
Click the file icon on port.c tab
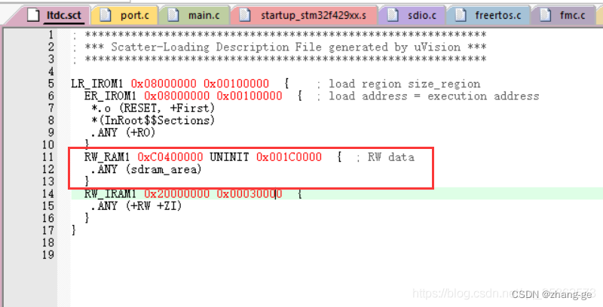point(105,15)
